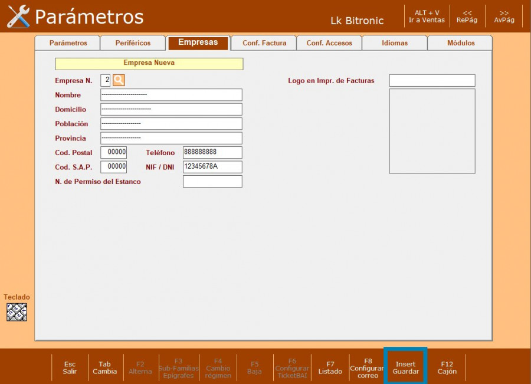The image size is (531, 384).
Task: Click the wrench Parámetros logo icon
Action: (18, 17)
